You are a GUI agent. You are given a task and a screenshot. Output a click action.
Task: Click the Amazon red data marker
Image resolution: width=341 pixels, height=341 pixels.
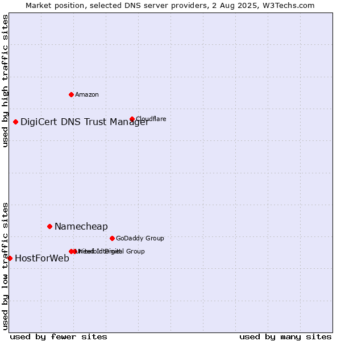(71, 94)
